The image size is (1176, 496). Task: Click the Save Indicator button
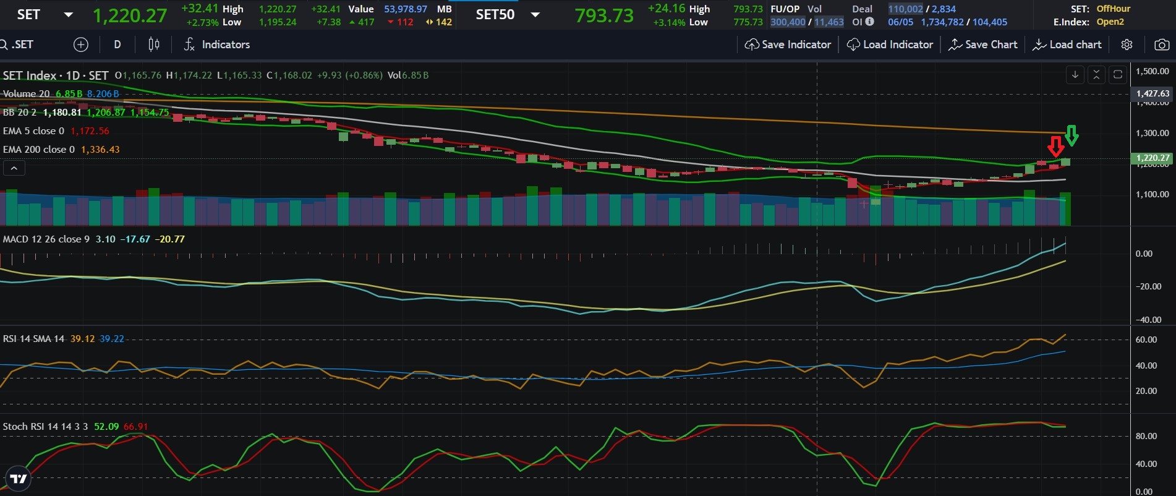788,45
